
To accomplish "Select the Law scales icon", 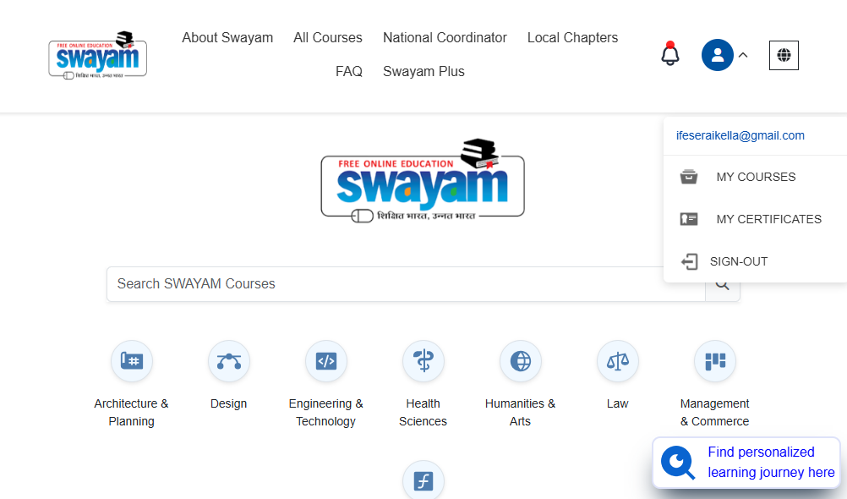I will 618,361.
